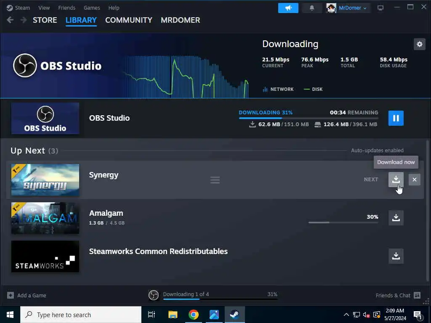The width and height of the screenshot is (431, 323).
Task: Click Downloading 1 of 4 status
Action: tap(186, 294)
